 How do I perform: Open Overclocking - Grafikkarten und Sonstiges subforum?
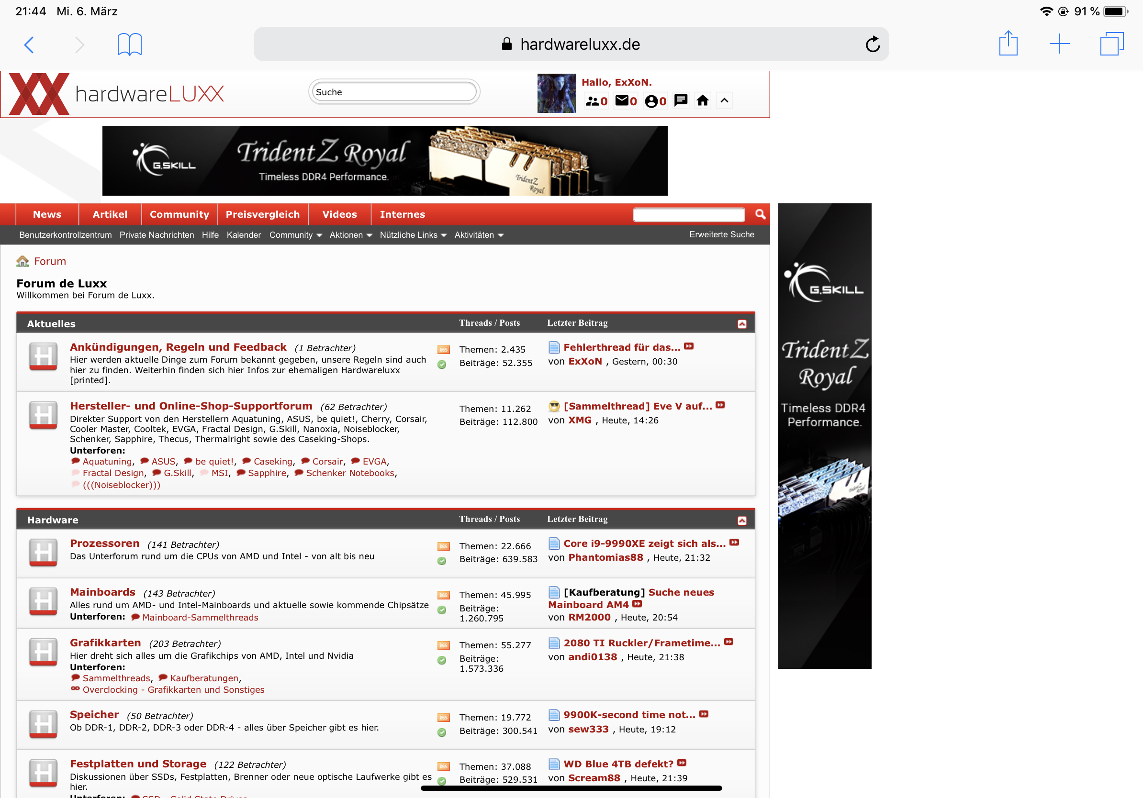click(x=173, y=689)
